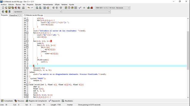190x106 pixels.
Task: Click the Go to bookmarks icon
Action: (x=9, y=12)
